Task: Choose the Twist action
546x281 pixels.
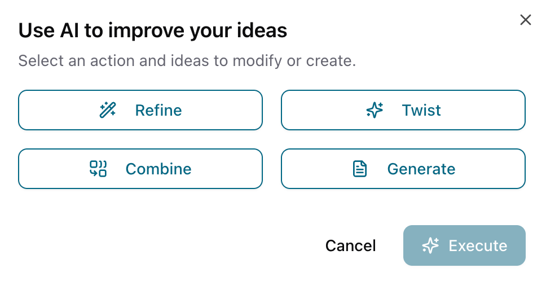Action: (x=403, y=110)
